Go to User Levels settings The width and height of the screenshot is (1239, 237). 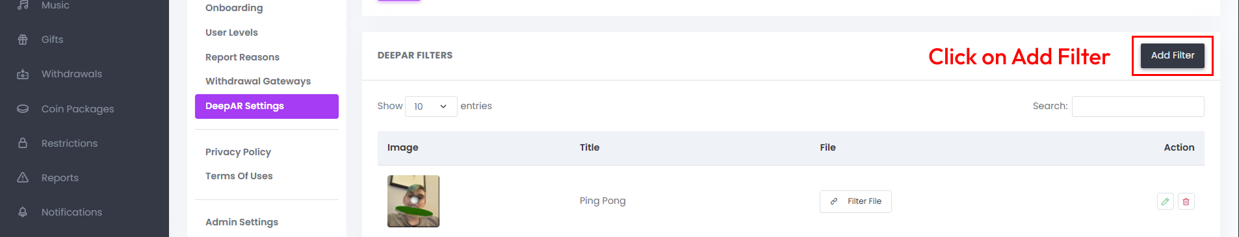231,32
